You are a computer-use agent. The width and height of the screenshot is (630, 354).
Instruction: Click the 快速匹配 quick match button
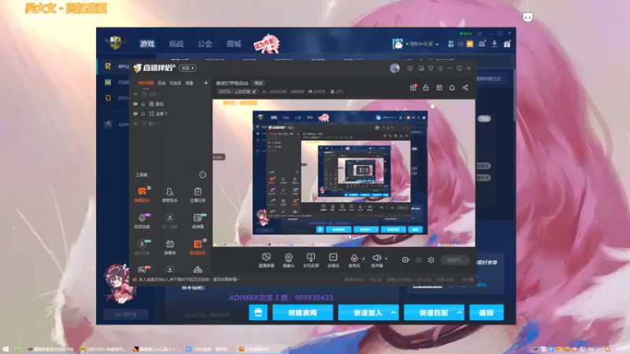[434, 312]
